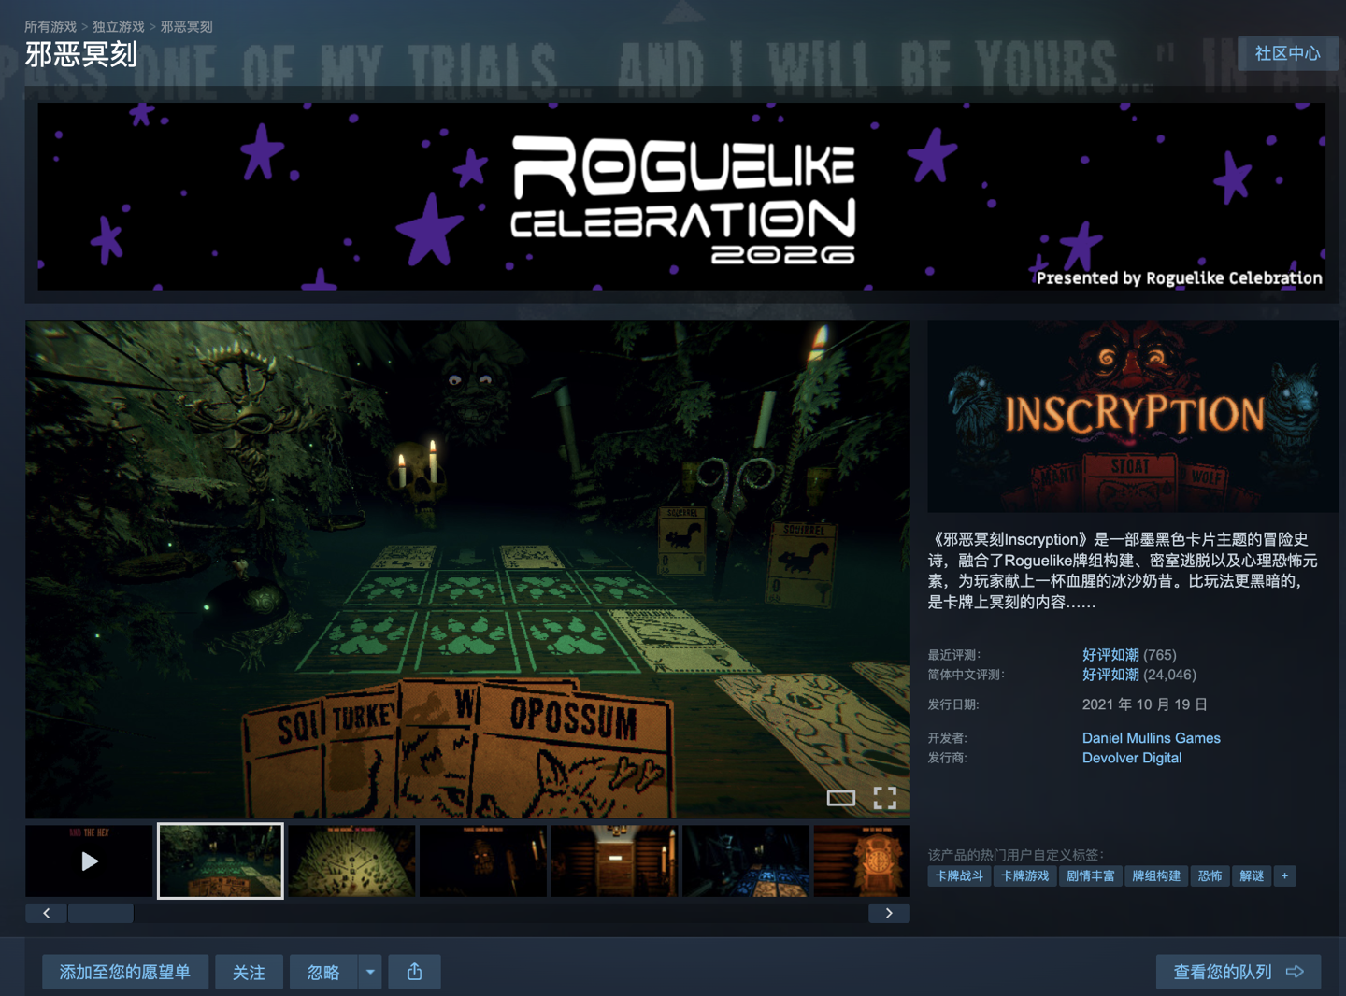The image size is (1346, 996).
Task: Select the cabin door screenshot thumbnail
Action: [x=614, y=861]
